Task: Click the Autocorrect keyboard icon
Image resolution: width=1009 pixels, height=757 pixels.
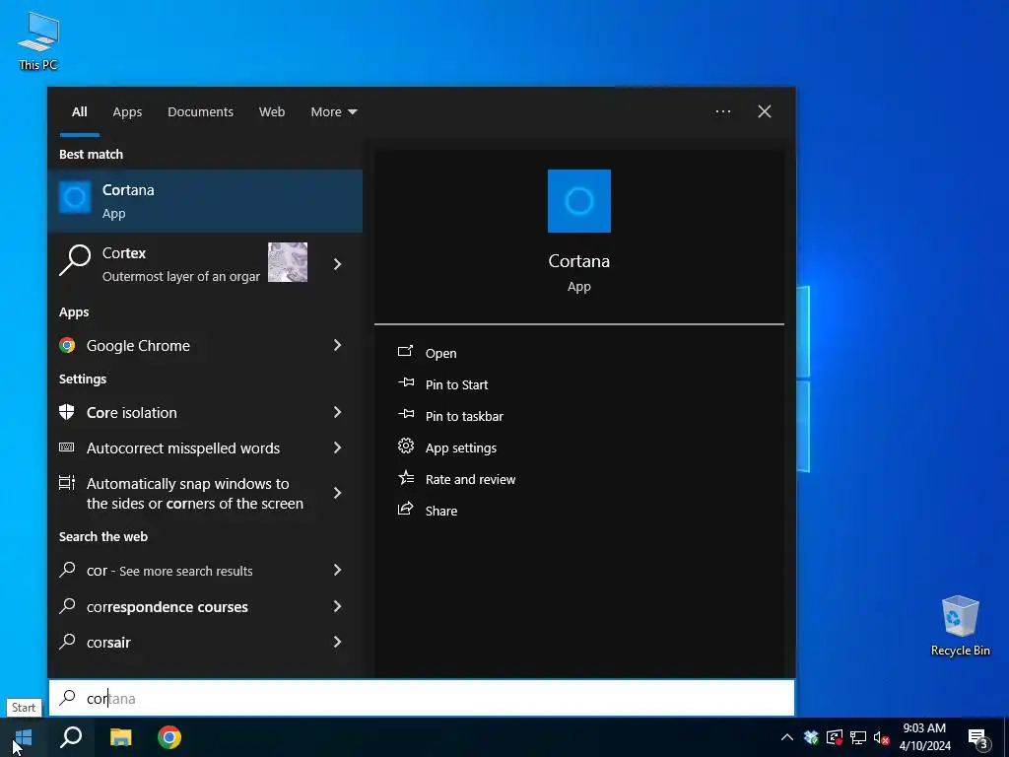Action: click(x=67, y=447)
